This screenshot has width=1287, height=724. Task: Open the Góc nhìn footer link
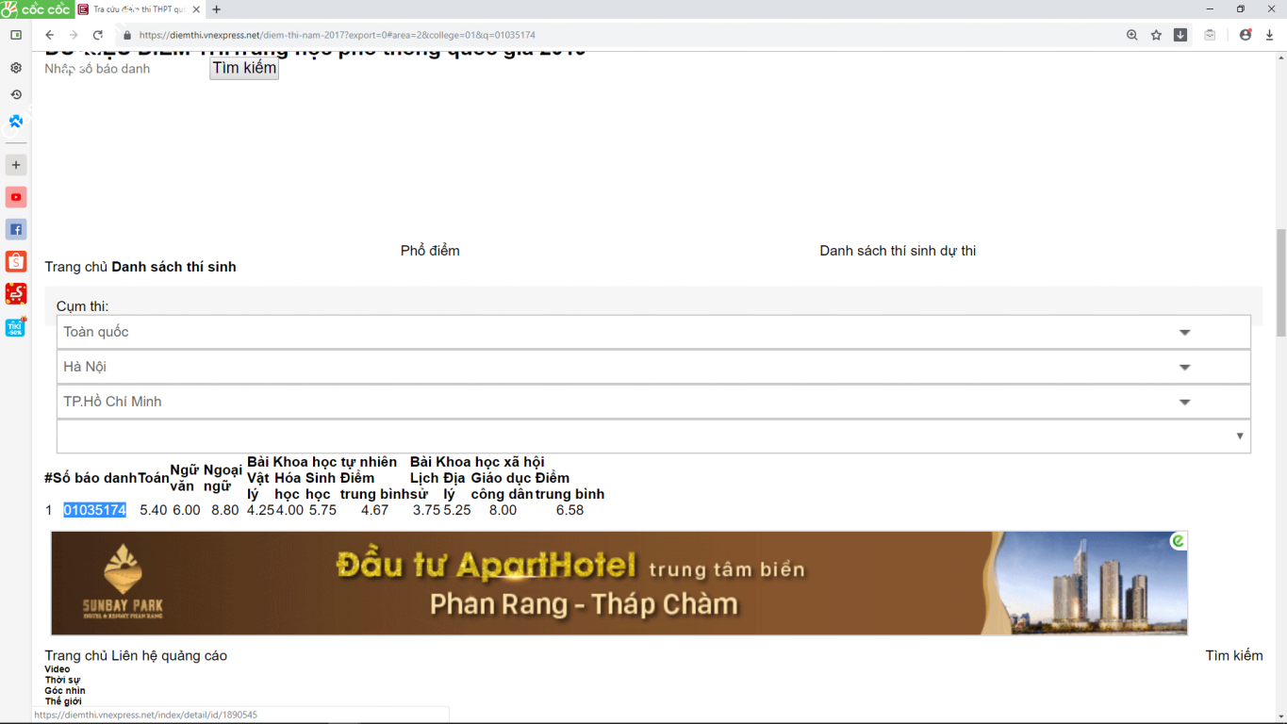(x=65, y=691)
